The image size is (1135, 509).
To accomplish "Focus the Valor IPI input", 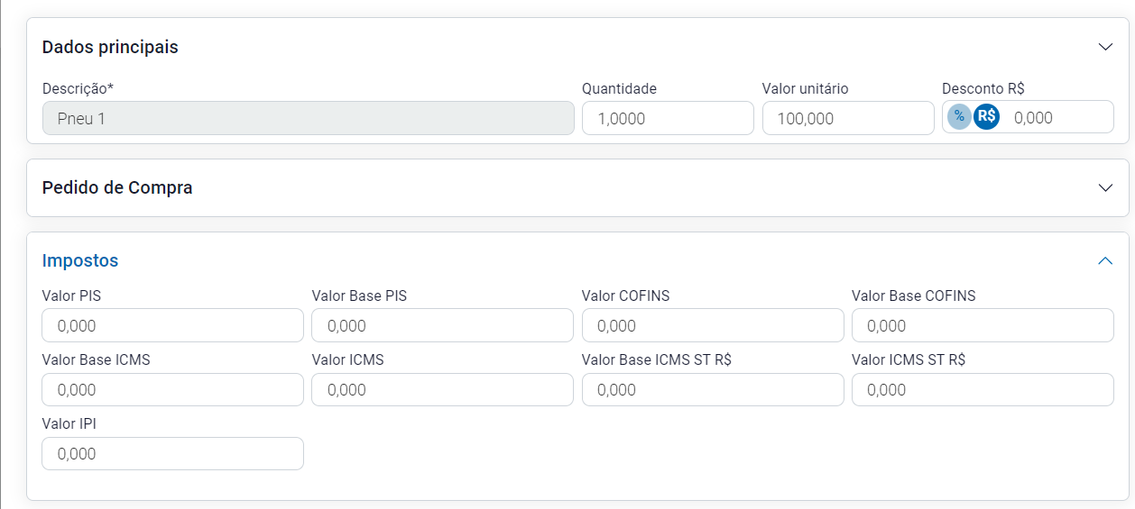I will click(x=172, y=454).
